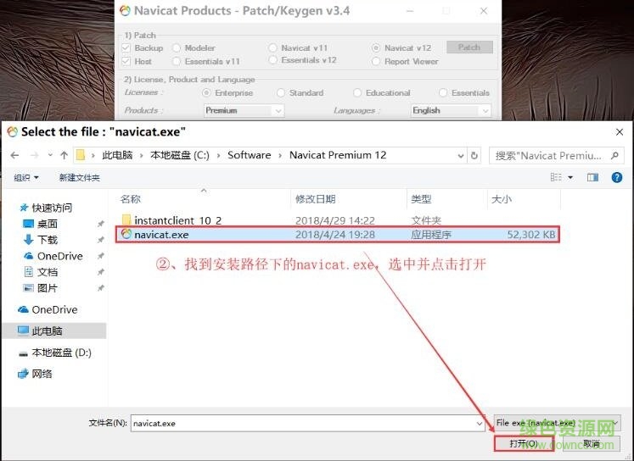Toggle the Host checkbox
This screenshot has width=634, height=461.
(x=126, y=61)
